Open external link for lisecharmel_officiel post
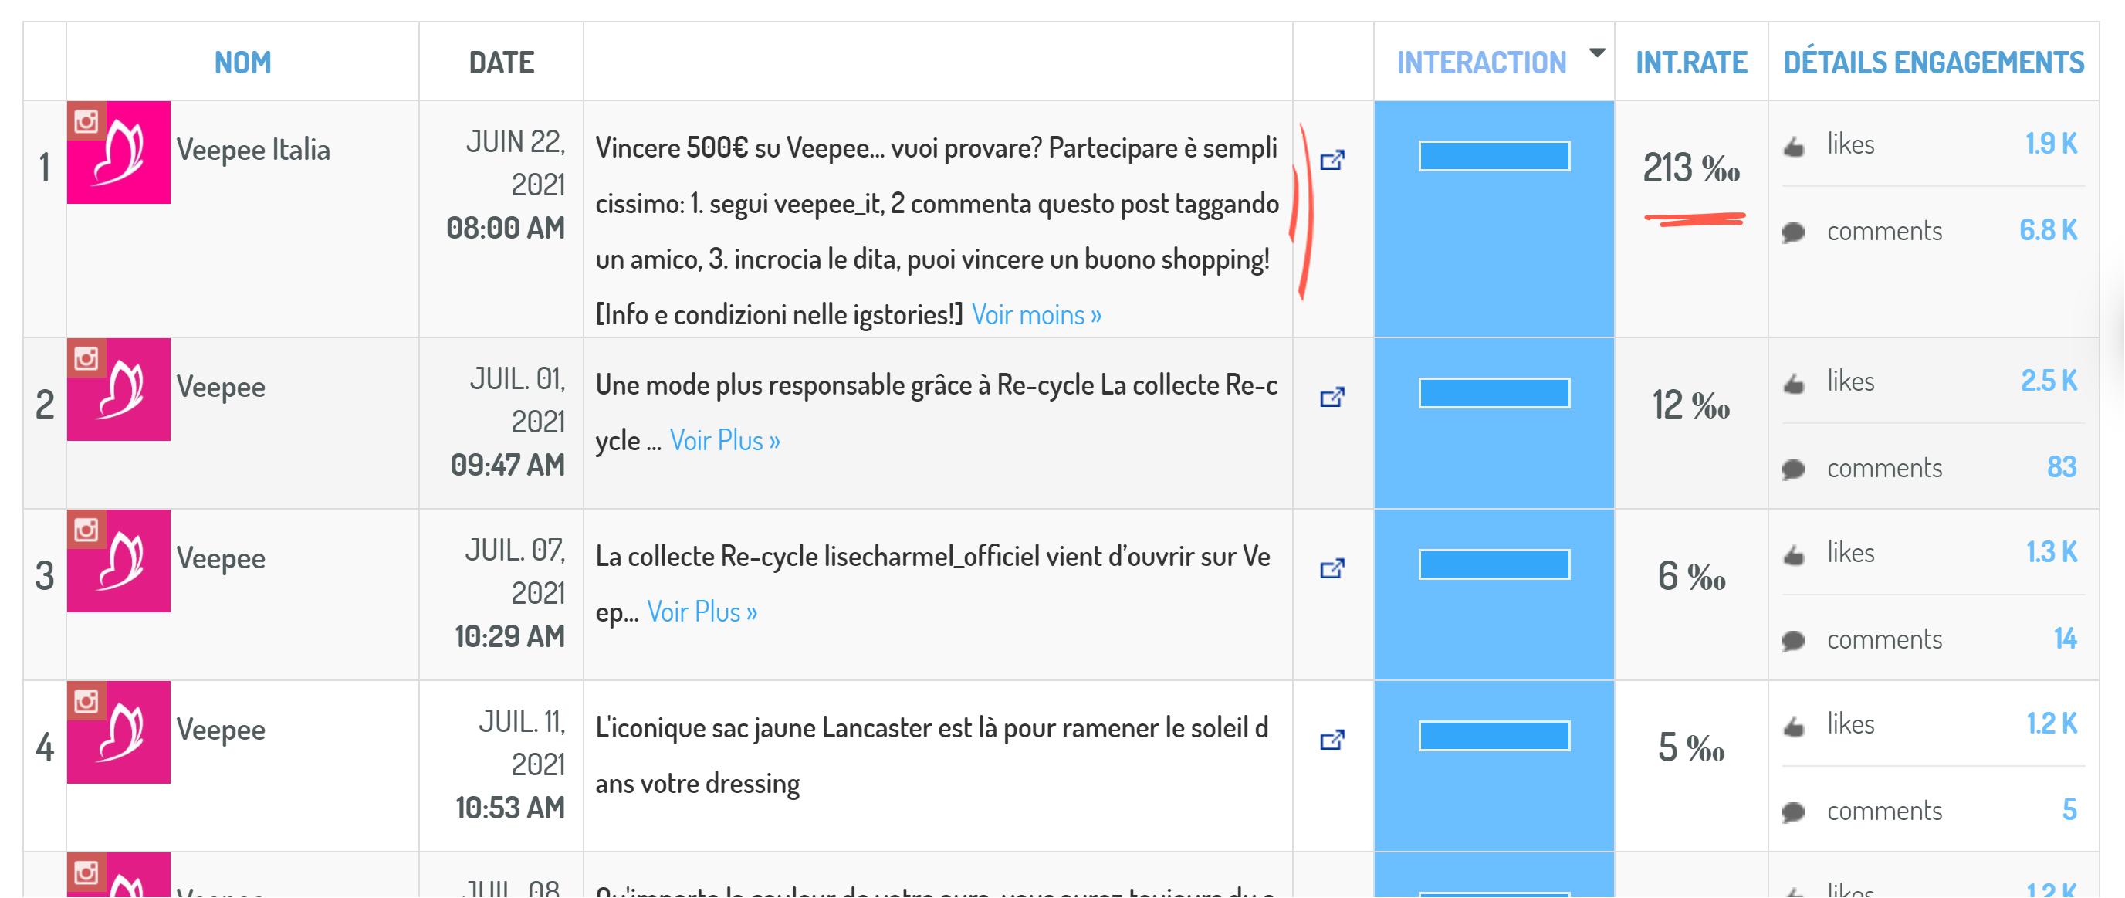Screen dimensions: 2125x898 tap(1332, 568)
